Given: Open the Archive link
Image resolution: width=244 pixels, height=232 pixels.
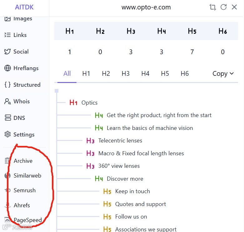Looking at the screenshot, I should [23, 161].
